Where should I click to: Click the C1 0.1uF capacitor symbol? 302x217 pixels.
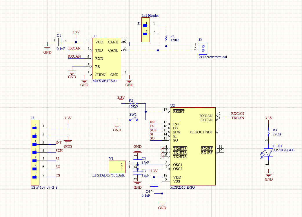click(60, 42)
